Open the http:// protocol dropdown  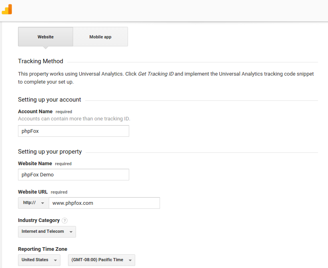coord(34,203)
